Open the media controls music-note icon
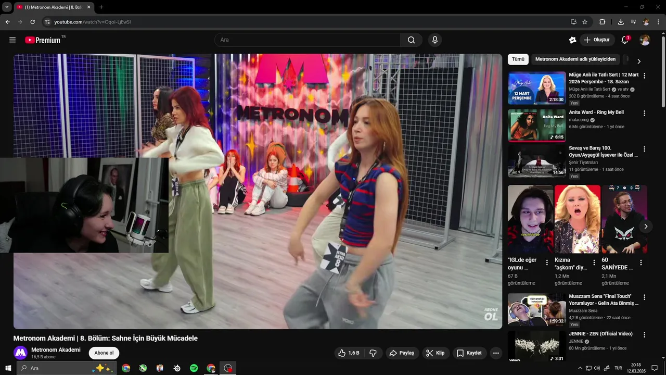 tap(633, 22)
